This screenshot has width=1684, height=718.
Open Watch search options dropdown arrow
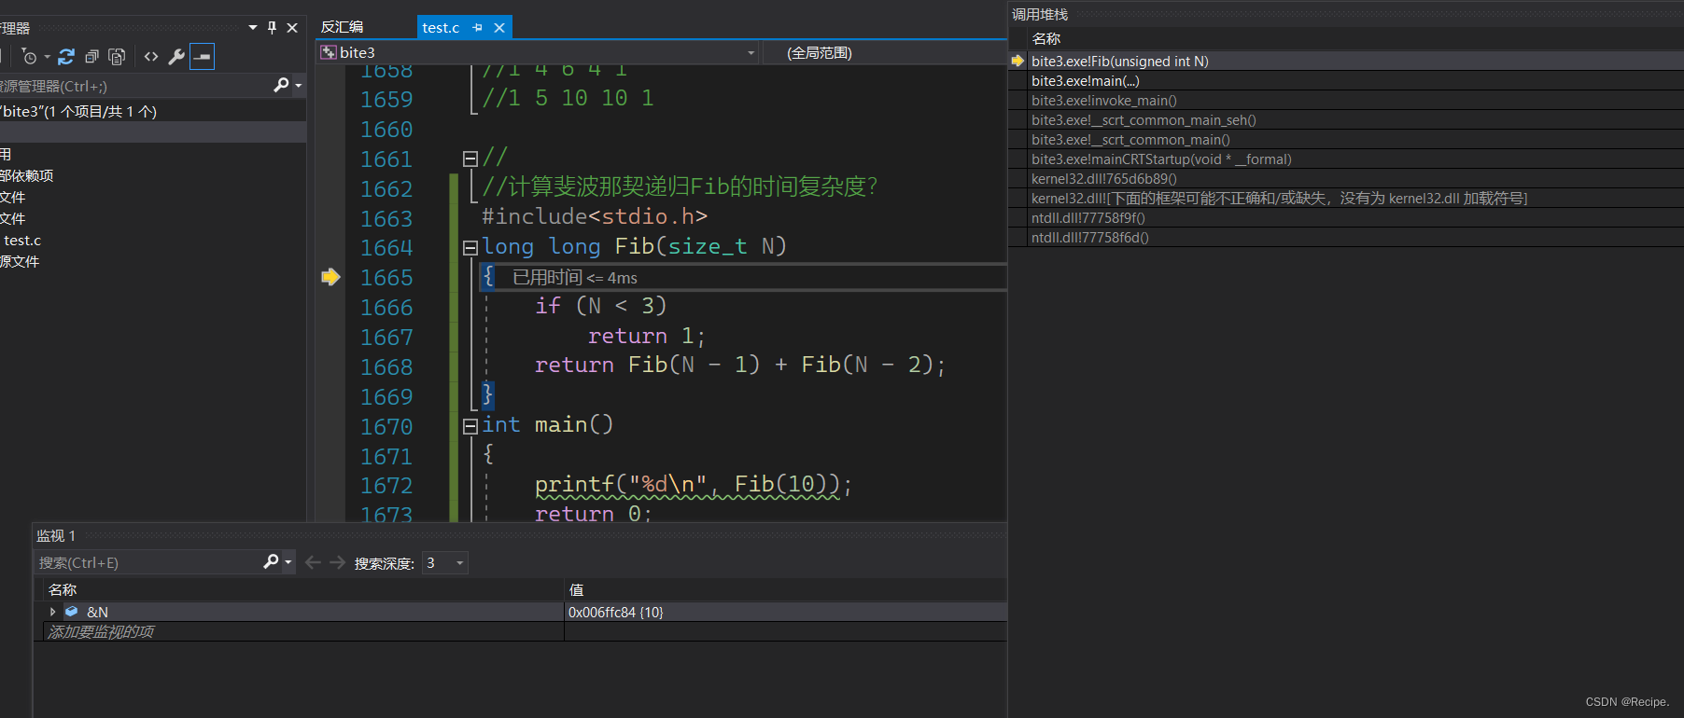pos(288,562)
